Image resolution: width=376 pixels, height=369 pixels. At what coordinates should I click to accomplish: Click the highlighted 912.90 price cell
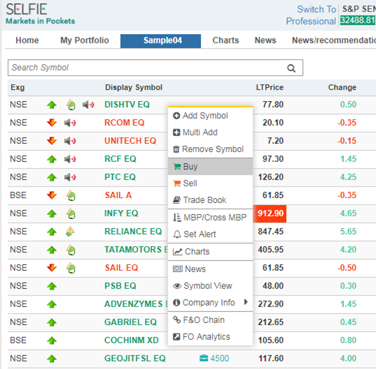[x=270, y=213]
